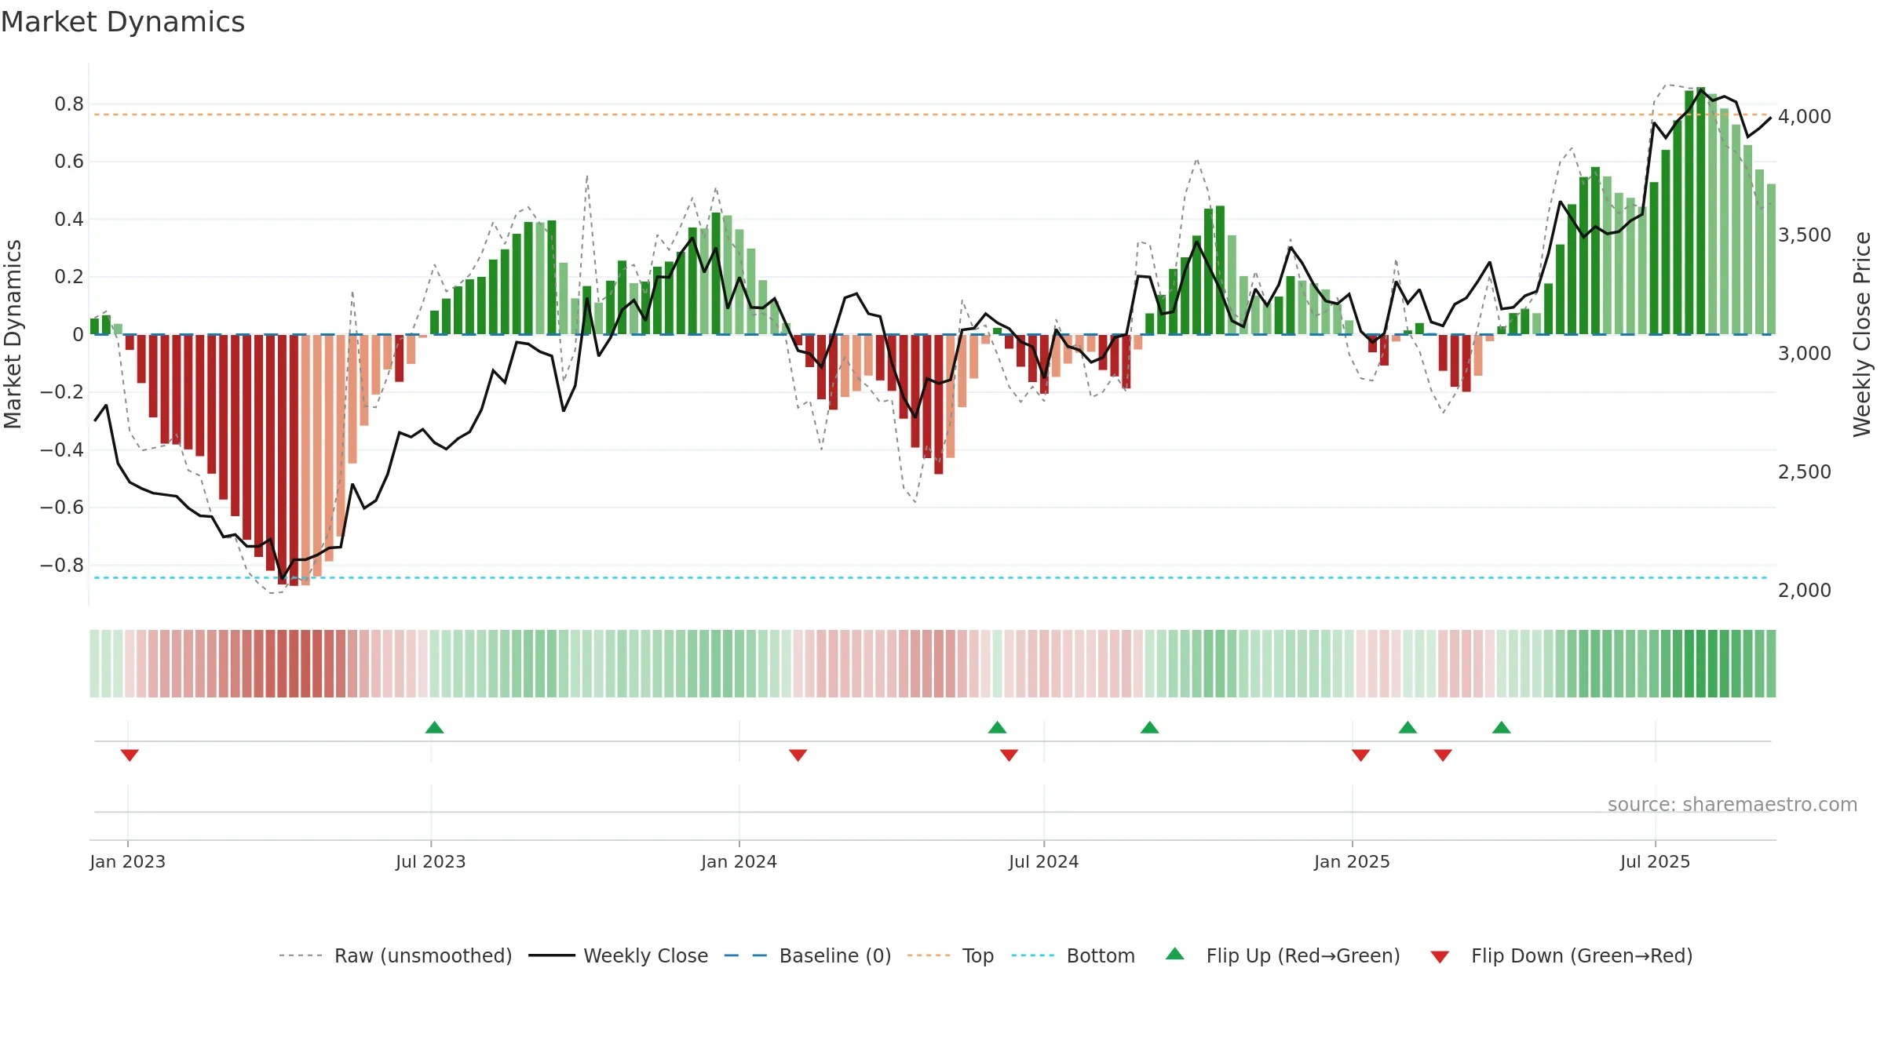Select the Flip Down marker in early Feb 2024

[798, 755]
